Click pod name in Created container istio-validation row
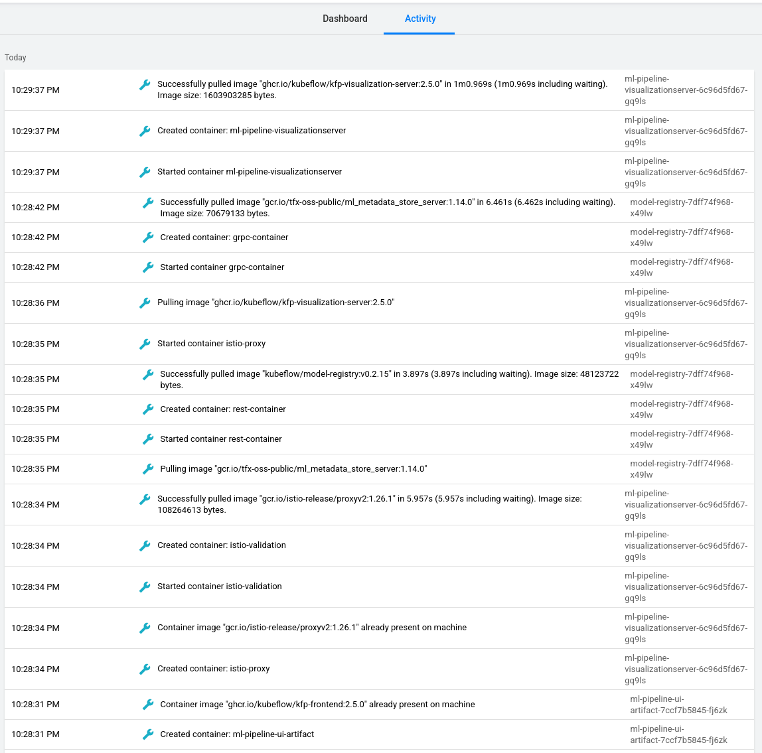 (686, 545)
